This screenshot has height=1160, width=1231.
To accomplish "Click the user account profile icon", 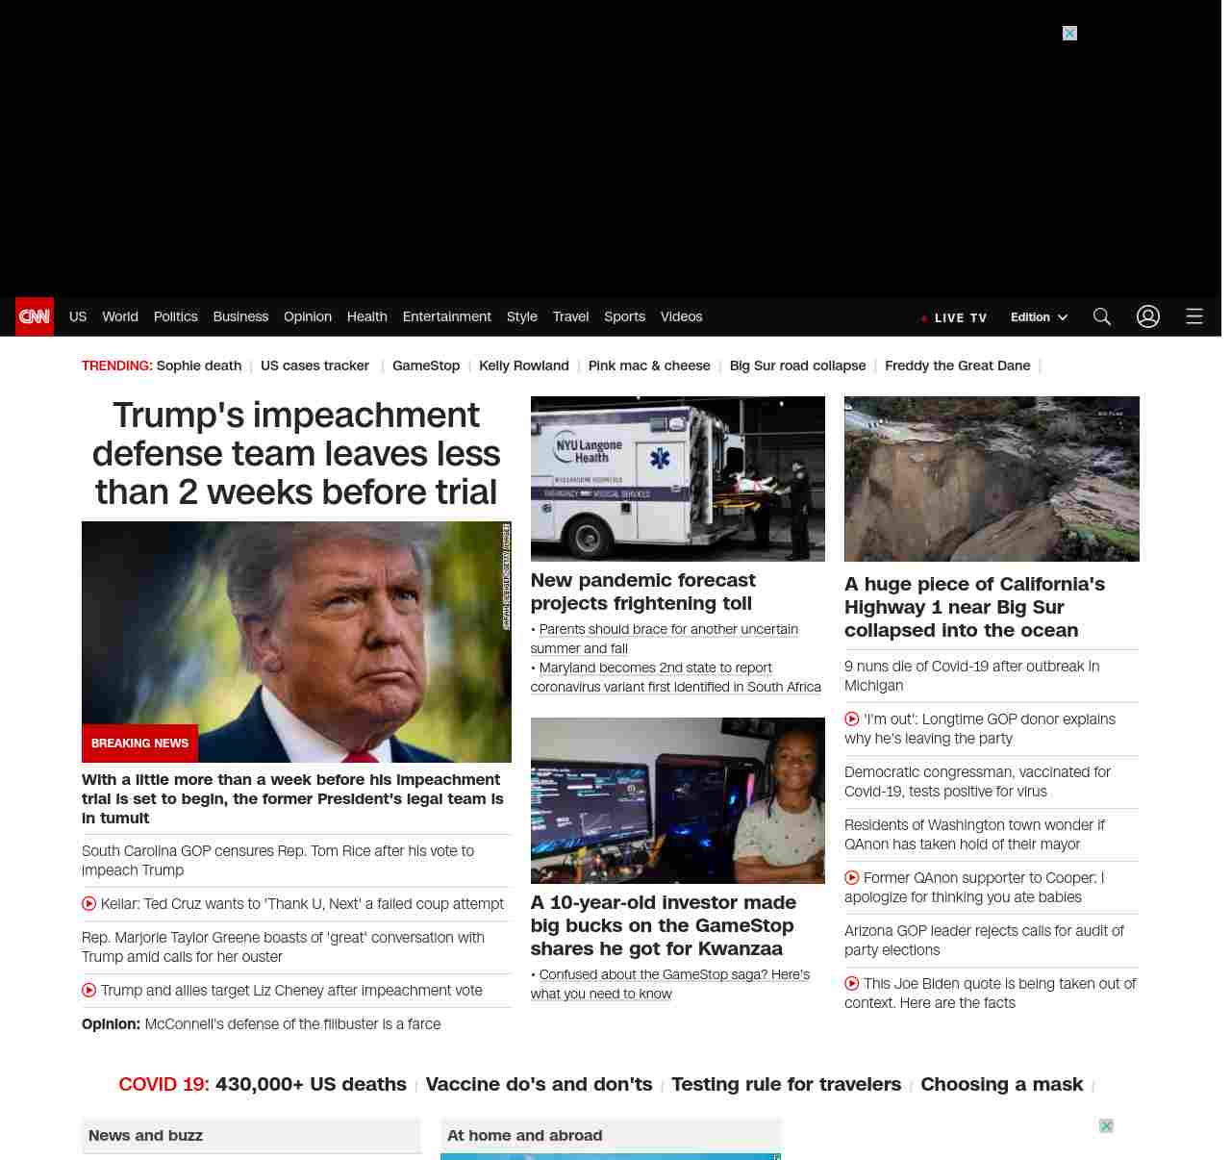I will 1148,316.
